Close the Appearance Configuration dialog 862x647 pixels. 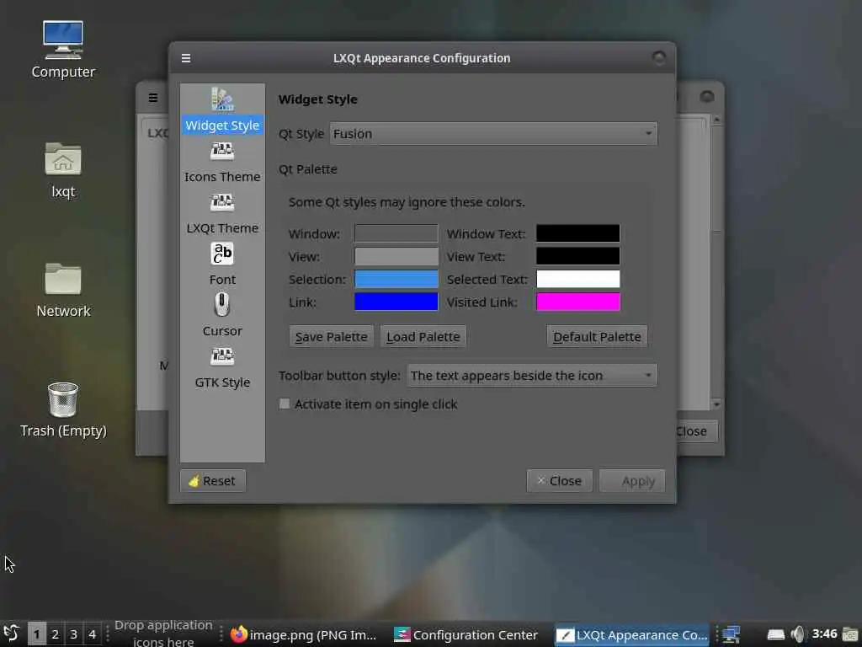559,481
